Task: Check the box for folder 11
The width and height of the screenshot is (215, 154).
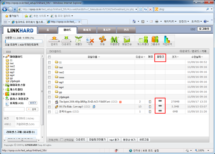Action: [49, 63]
